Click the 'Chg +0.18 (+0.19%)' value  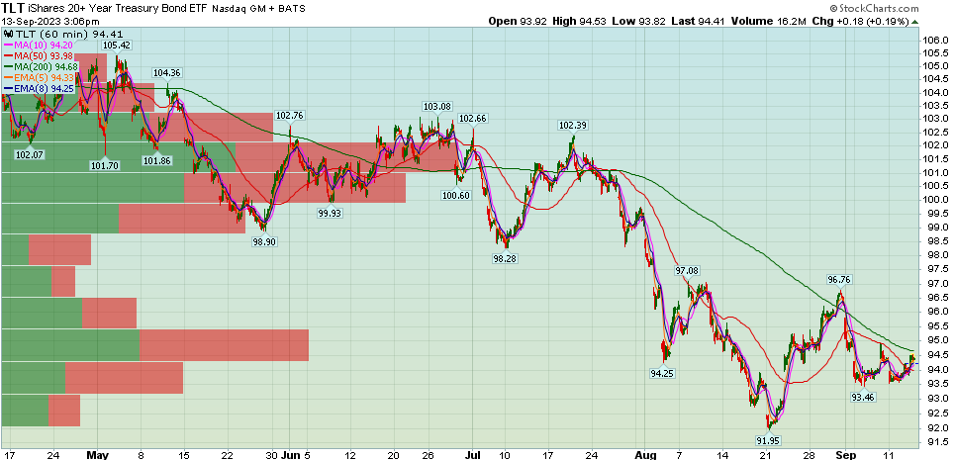(860, 22)
